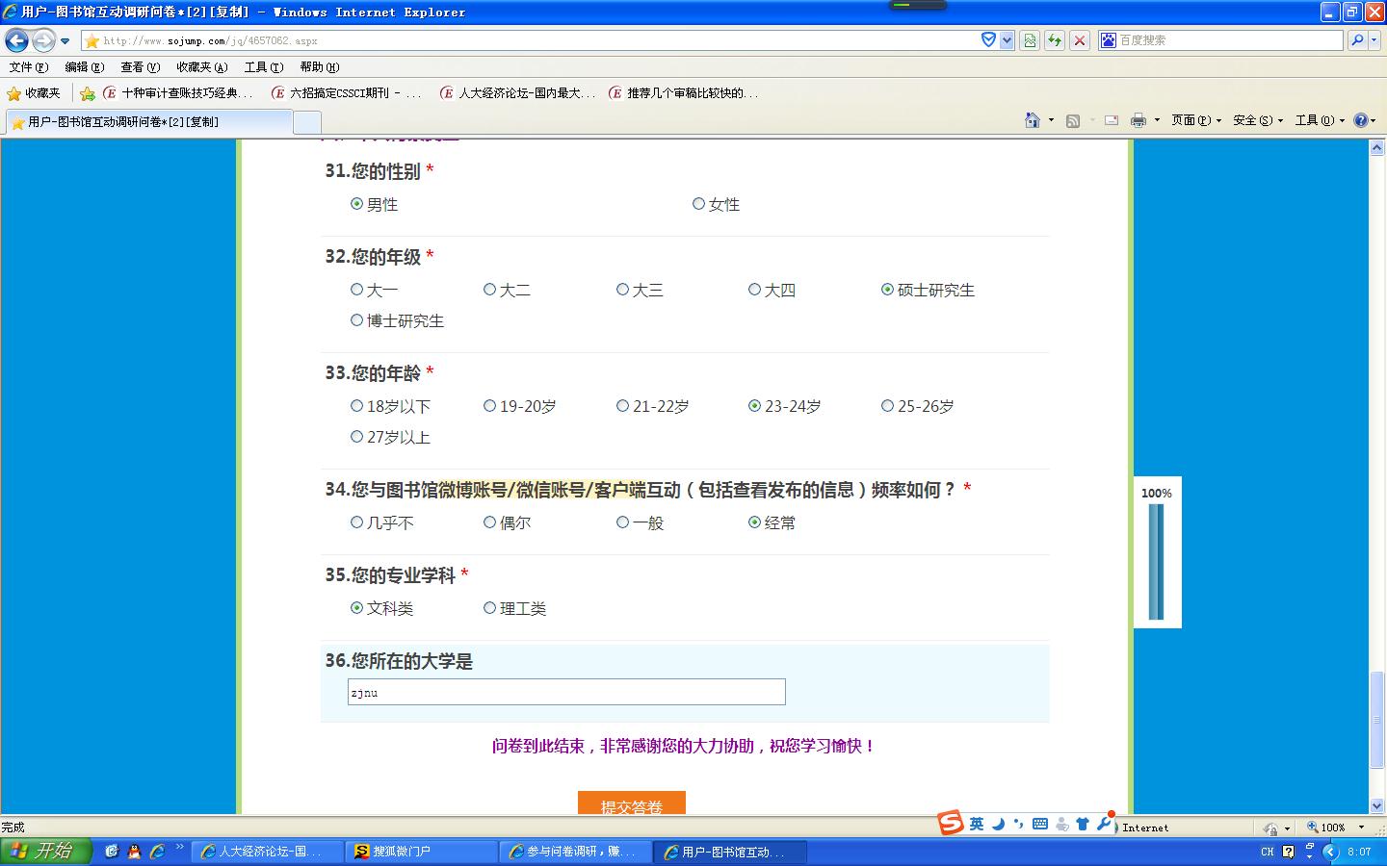The width and height of the screenshot is (1387, 866).
Task: Open the 文件(F) menu
Action: 29,67
